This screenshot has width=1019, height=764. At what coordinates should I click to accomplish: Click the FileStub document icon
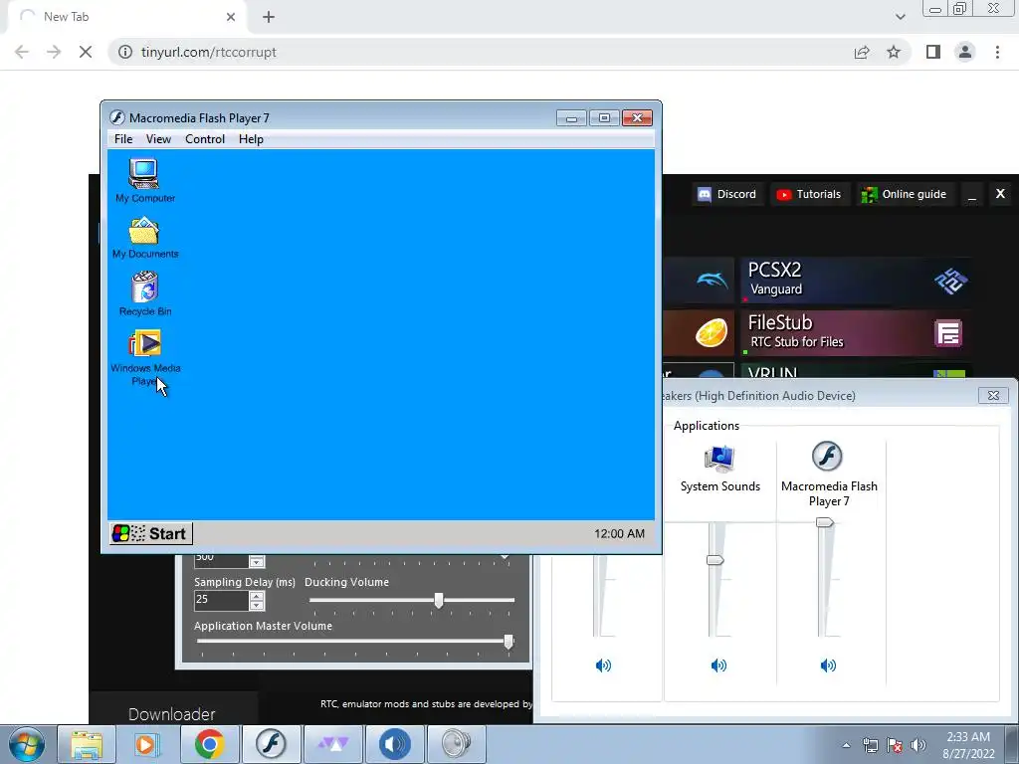coord(948,334)
